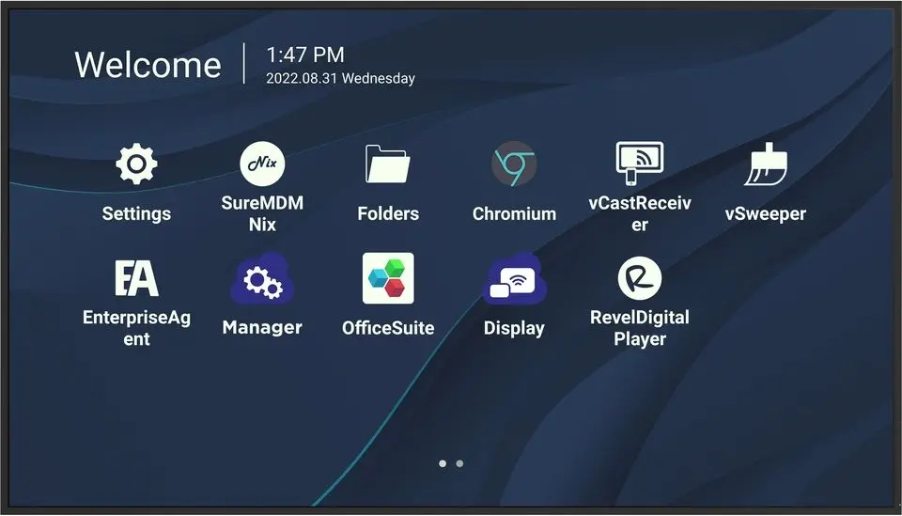
Task: Open the Folders file manager icon
Action: [x=388, y=165]
